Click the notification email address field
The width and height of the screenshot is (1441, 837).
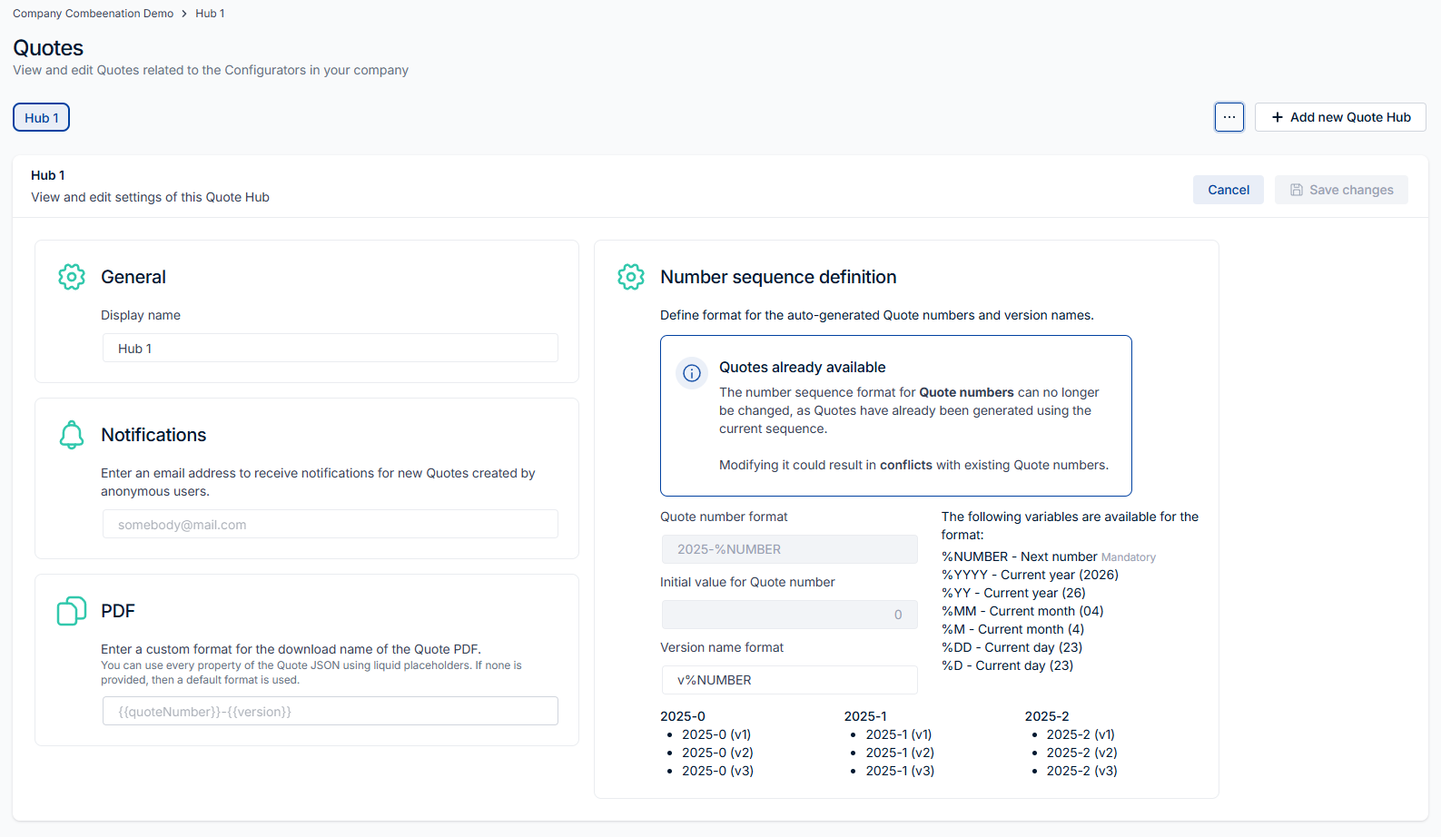tap(331, 525)
